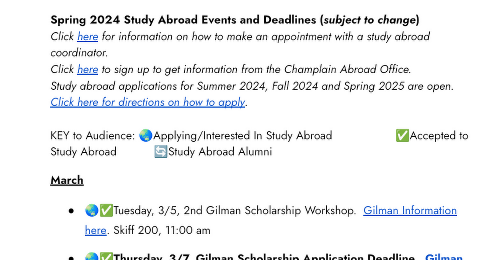The height and width of the screenshot is (260, 496).
Task: Click the green checkmark on the Thursday 3/7 bullet
Action: (x=106, y=256)
